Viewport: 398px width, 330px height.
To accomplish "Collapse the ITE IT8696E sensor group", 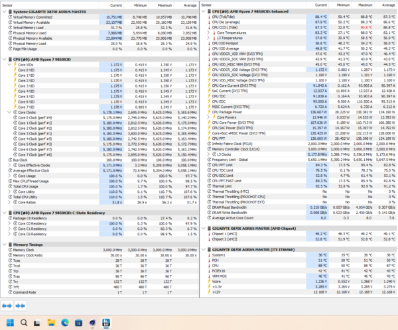I will [204, 250].
